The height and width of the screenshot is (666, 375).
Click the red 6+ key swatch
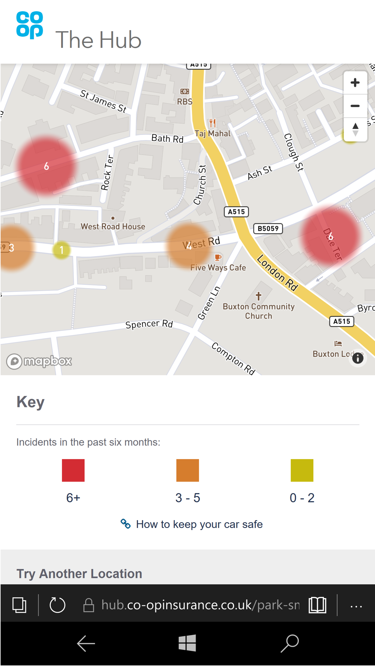point(73,470)
